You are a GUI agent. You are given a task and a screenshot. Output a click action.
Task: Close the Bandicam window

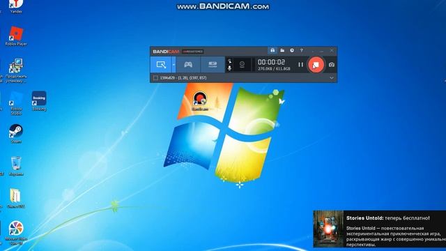click(x=332, y=51)
